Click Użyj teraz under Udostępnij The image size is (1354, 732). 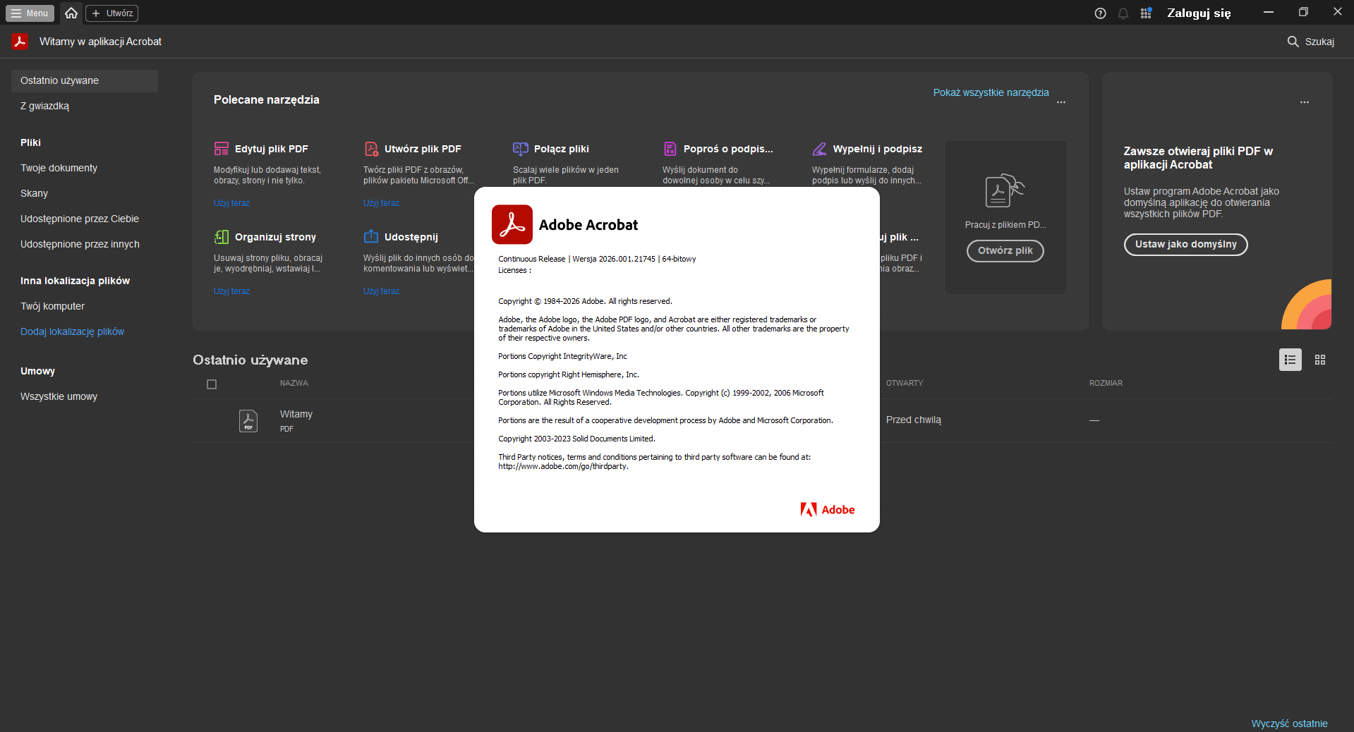tap(381, 291)
